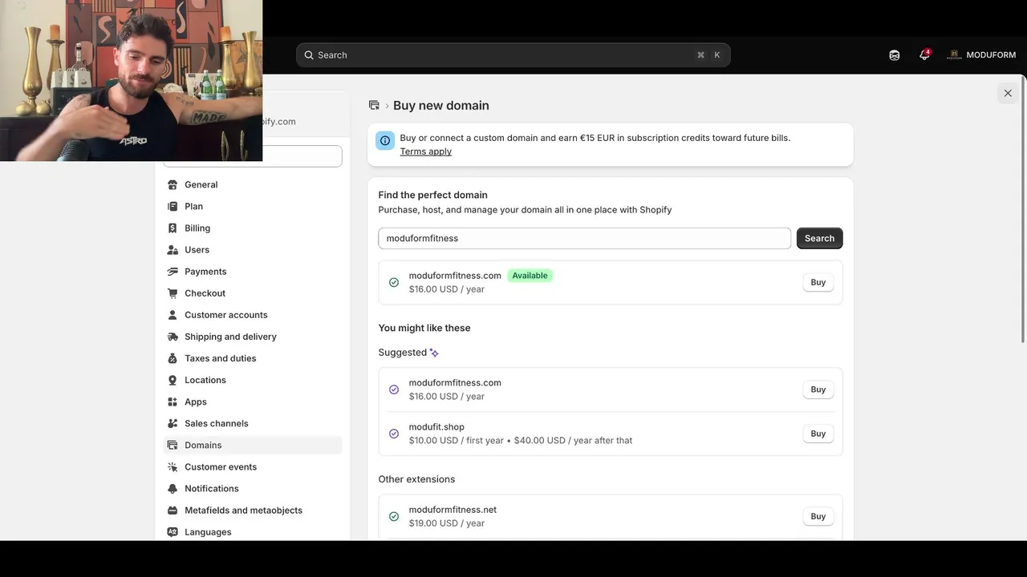Click the Payments icon in the sidebar

(173, 272)
